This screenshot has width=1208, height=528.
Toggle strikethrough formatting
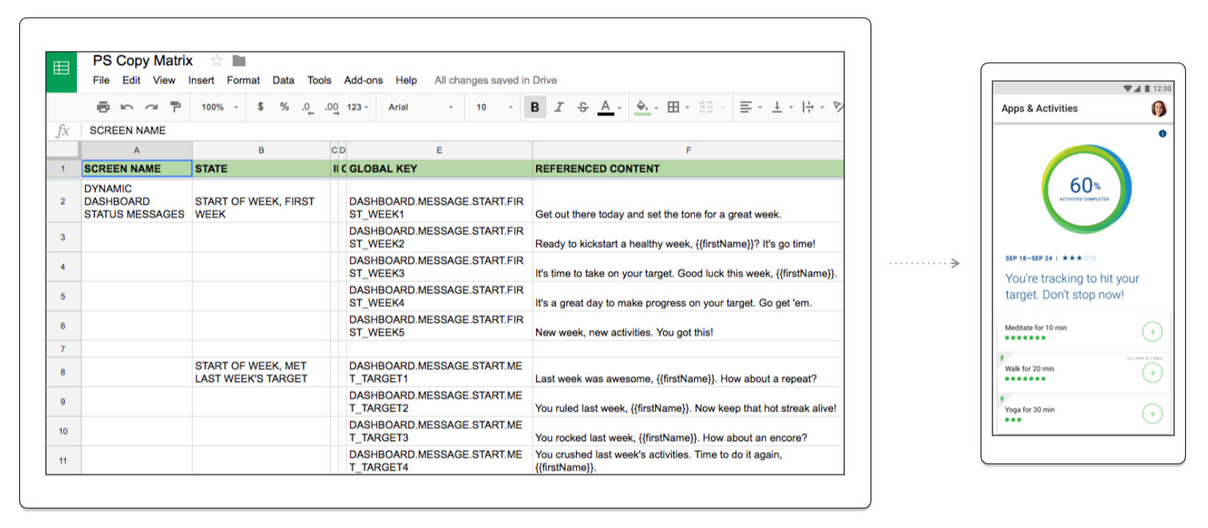coord(583,107)
